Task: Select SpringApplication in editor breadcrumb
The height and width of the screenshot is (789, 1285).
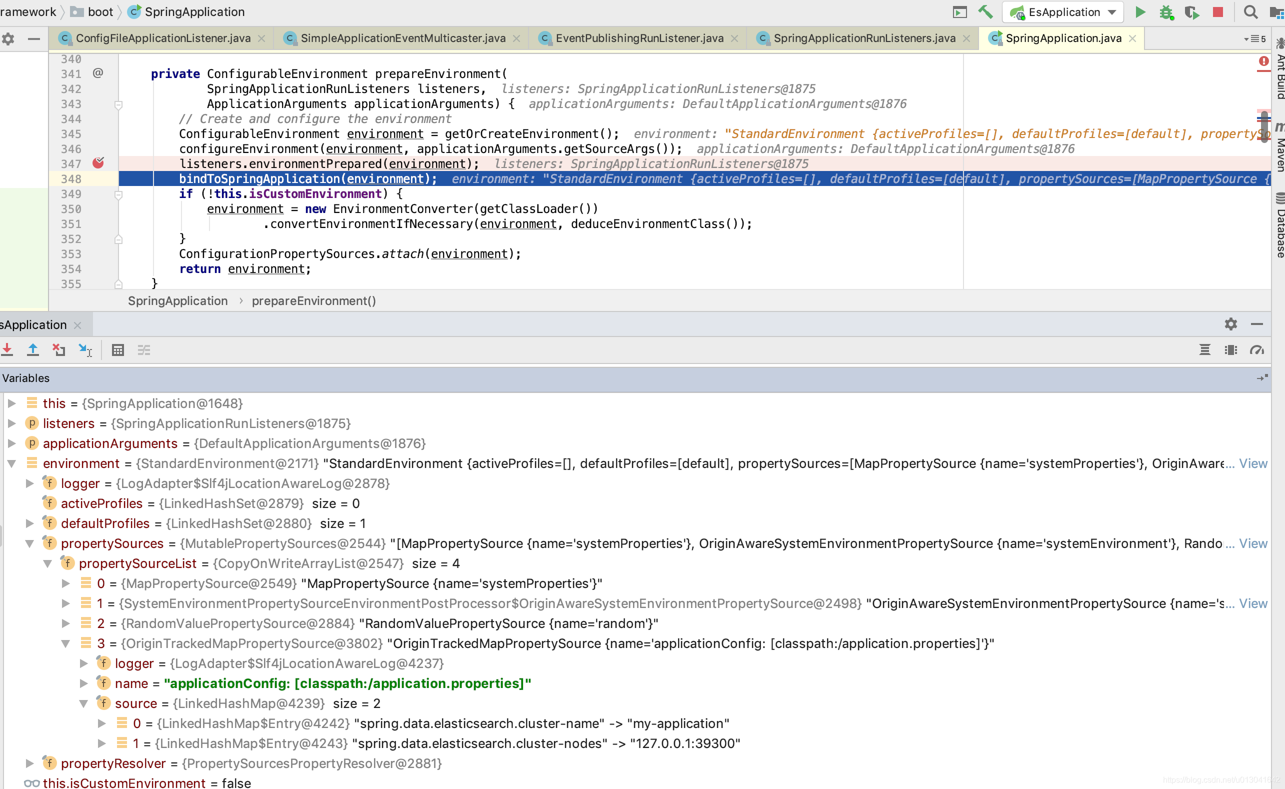Action: pyautogui.click(x=178, y=300)
